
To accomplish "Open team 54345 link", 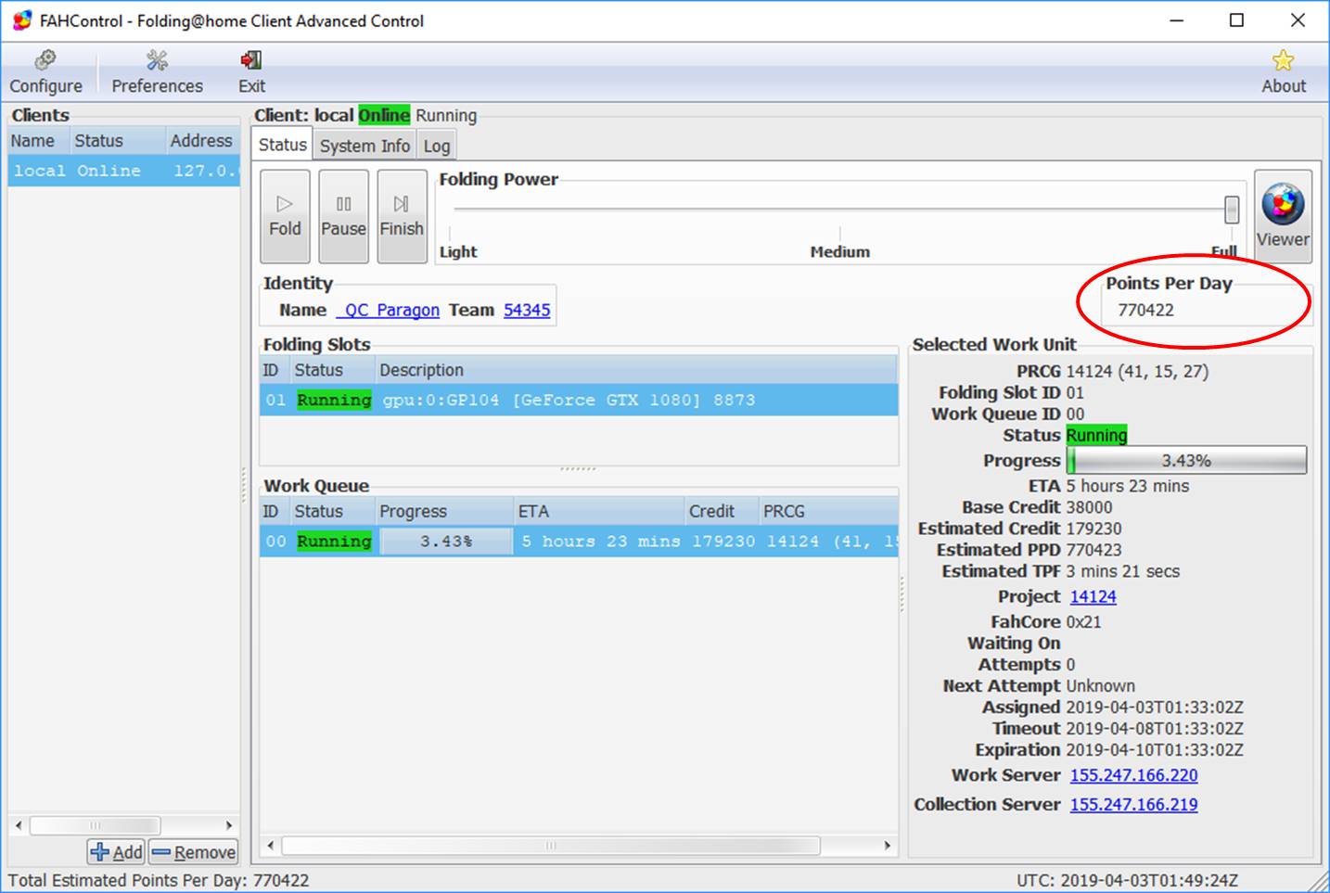I will (x=527, y=310).
